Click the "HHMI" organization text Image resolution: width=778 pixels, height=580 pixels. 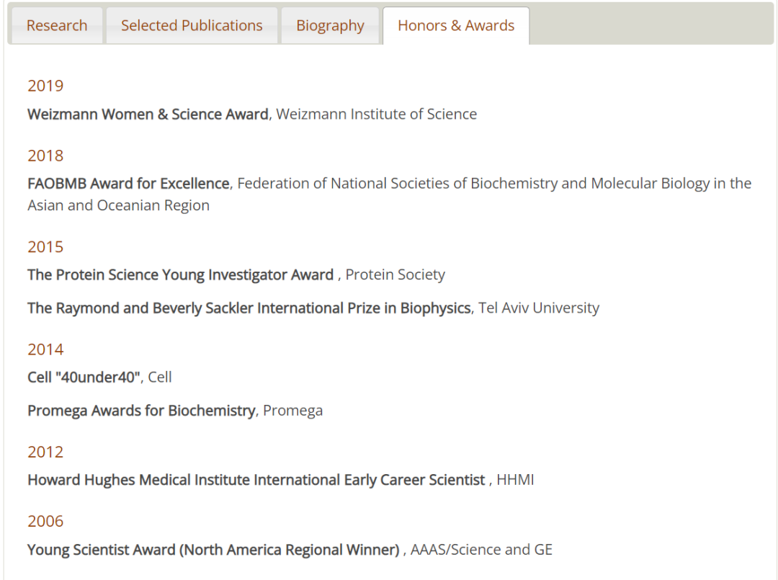pyautogui.click(x=516, y=481)
